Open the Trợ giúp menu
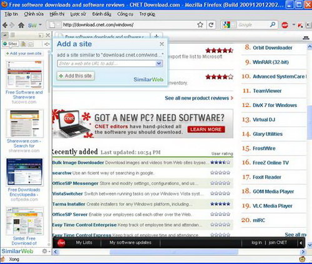 pyautogui.click(x=147, y=14)
